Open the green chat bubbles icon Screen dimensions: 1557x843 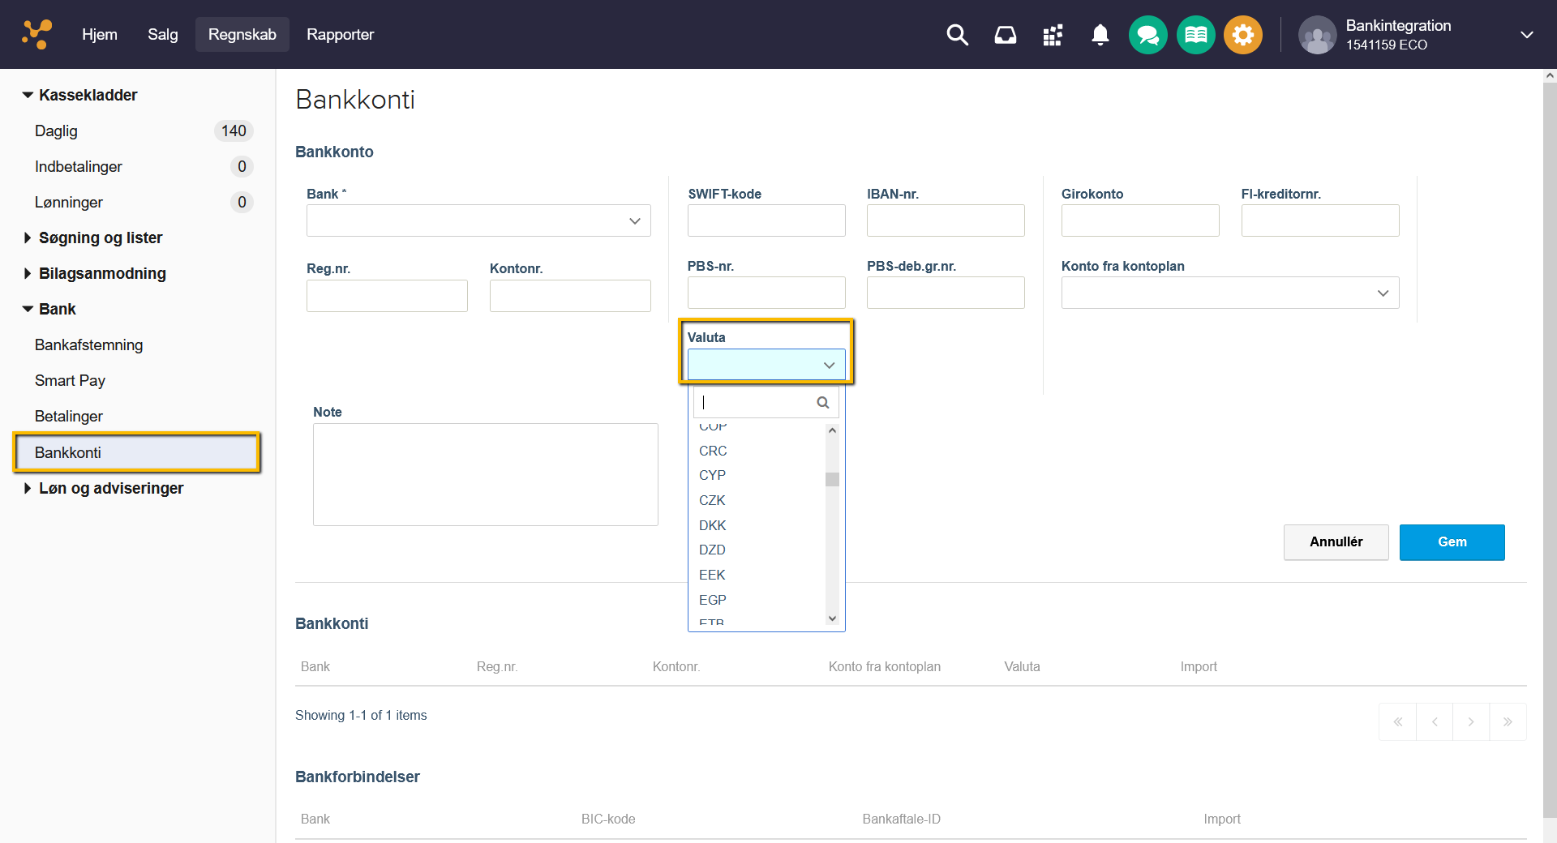(x=1147, y=35)
